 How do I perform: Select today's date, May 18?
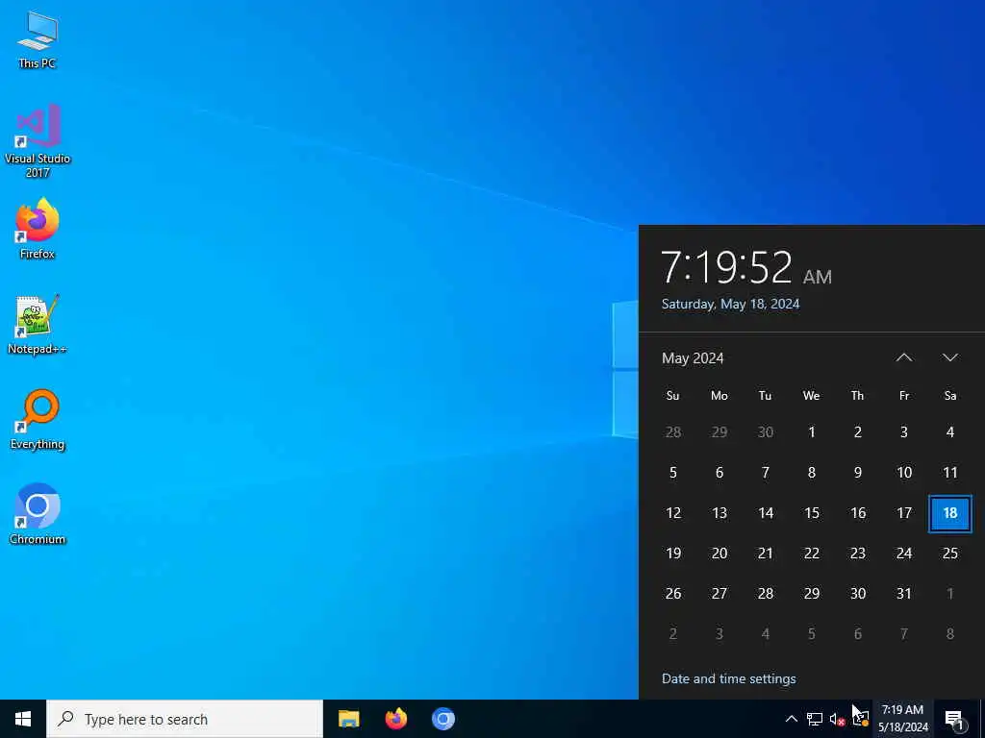coord(949,513)
